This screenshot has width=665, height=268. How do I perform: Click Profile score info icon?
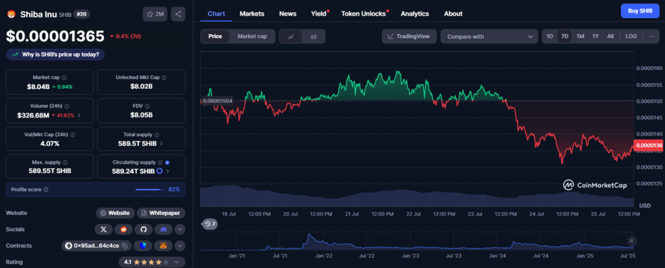click(46, 189)
